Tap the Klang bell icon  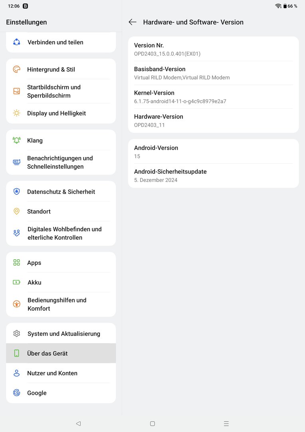[16, 140]
